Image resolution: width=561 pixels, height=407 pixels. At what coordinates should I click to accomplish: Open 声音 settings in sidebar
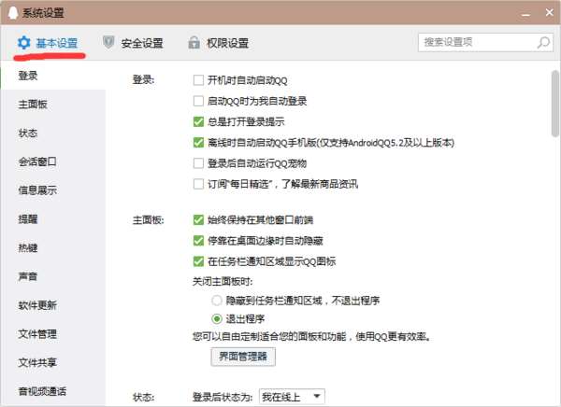(28, 276)
